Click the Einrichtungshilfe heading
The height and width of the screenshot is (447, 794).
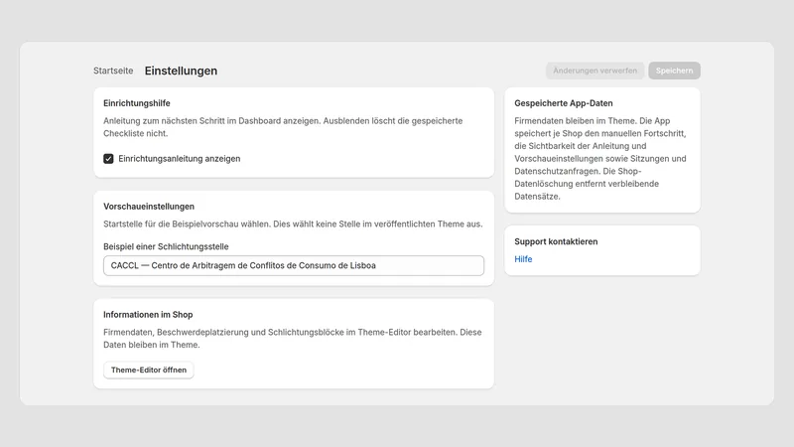(x=137, y=103)
